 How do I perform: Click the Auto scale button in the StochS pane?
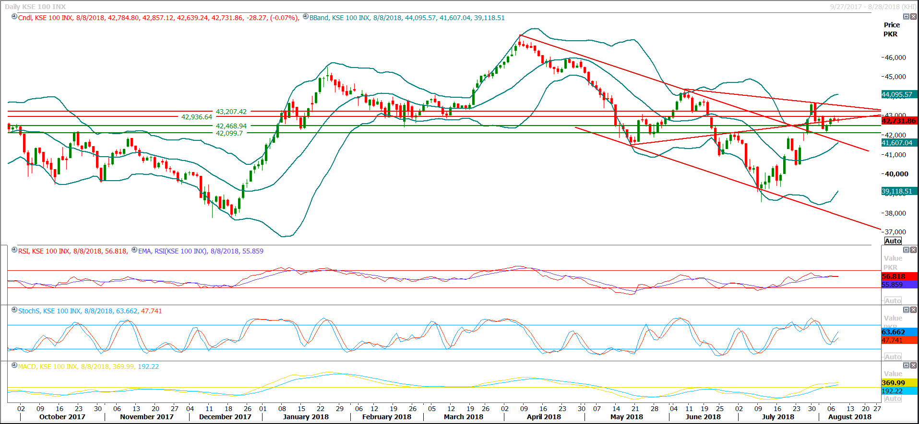[893, 357]
